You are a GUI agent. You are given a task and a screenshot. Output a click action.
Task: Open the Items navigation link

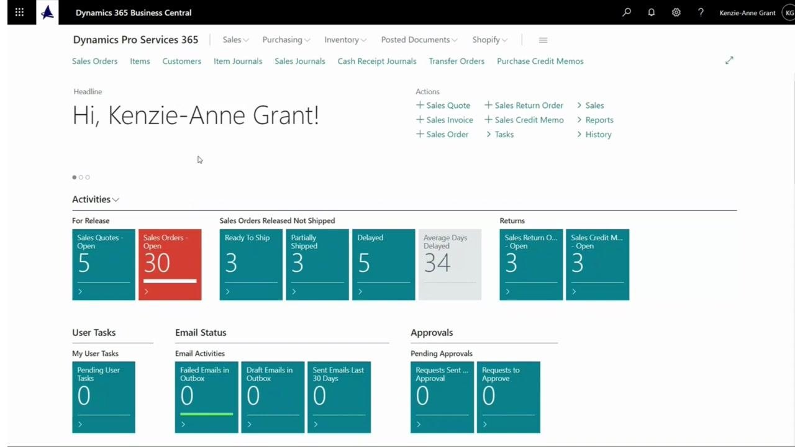[x=140, y=61]
